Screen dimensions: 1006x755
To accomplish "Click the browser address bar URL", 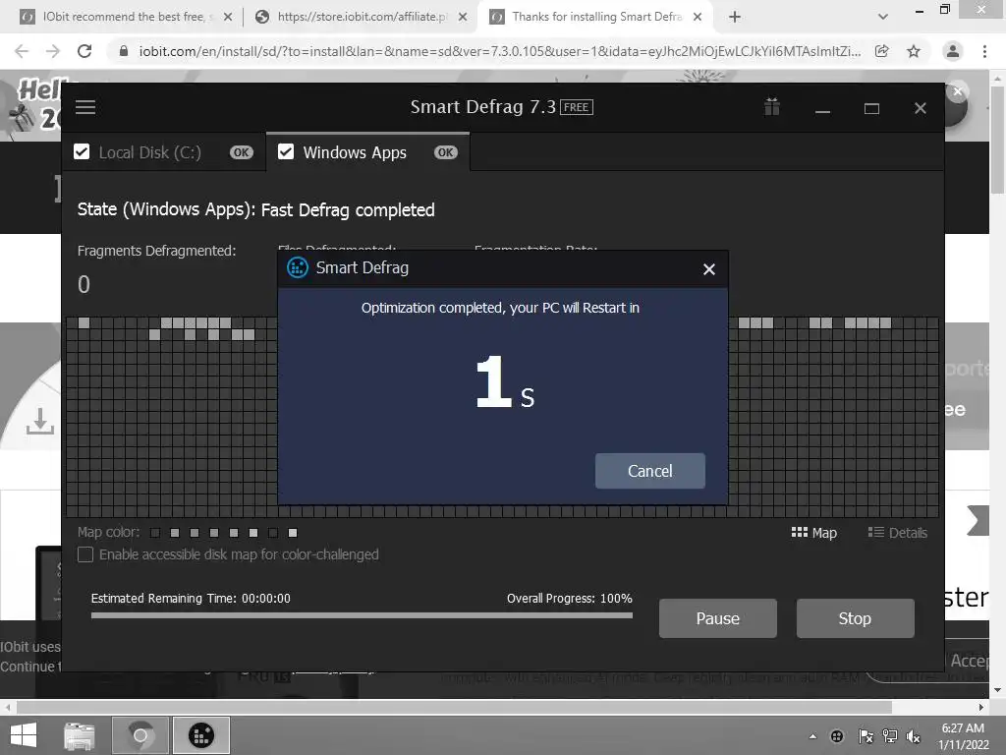I will (500, 51).
